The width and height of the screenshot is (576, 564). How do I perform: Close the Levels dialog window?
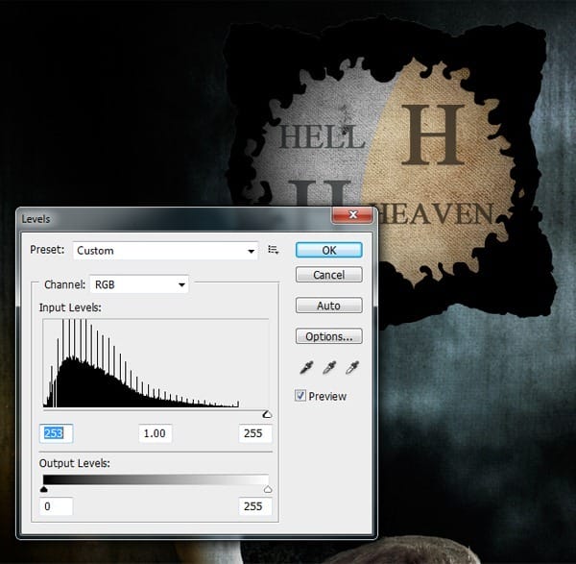point(352,214)
